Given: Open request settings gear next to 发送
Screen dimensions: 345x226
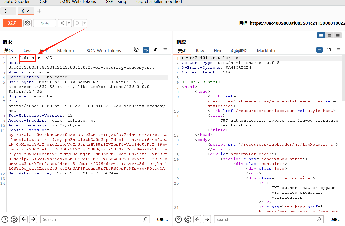Looking at the screenshot, I should click(27, 23).
